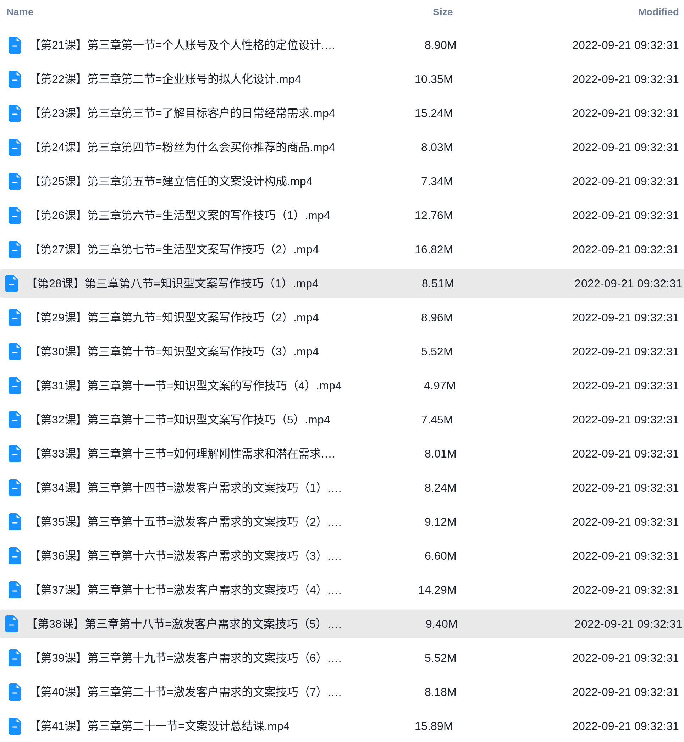Click the file icon for 第33课
Screen dimensions: 684x742
tap(15, 454)
